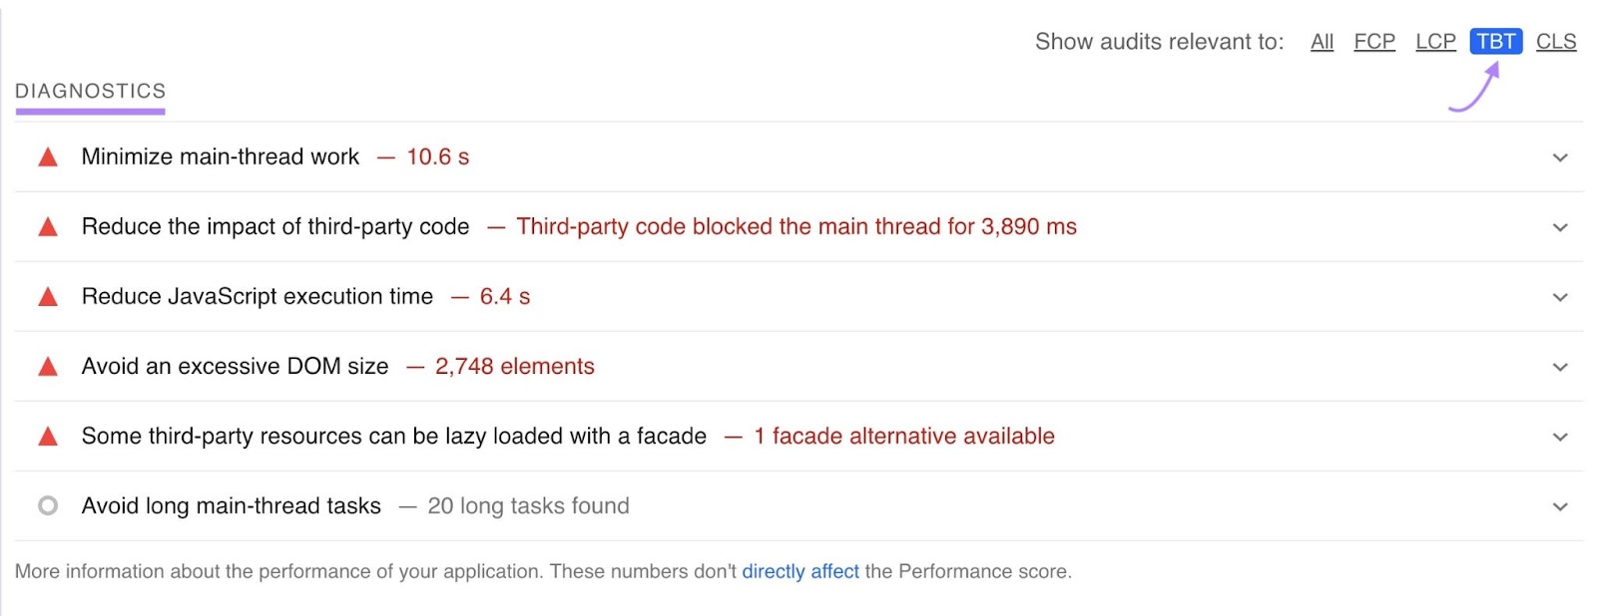This screenshot has width=1597, height=616.
Task: Expand the Minimize main-thread work audit
Action: tap(1559, 156)
